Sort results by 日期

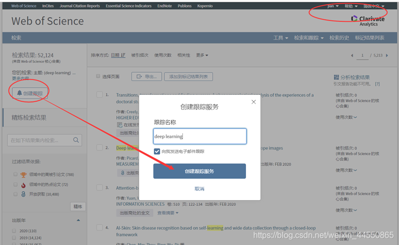point(118,55)
